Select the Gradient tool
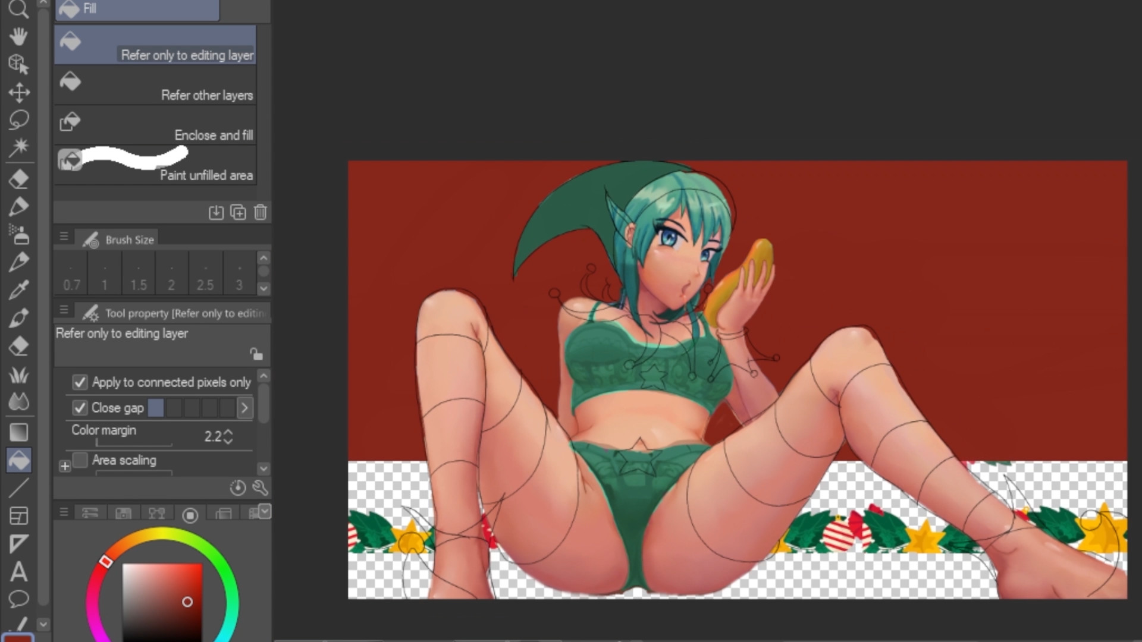Viewport: 1142px width, 642px height. [x=18, y=432]
